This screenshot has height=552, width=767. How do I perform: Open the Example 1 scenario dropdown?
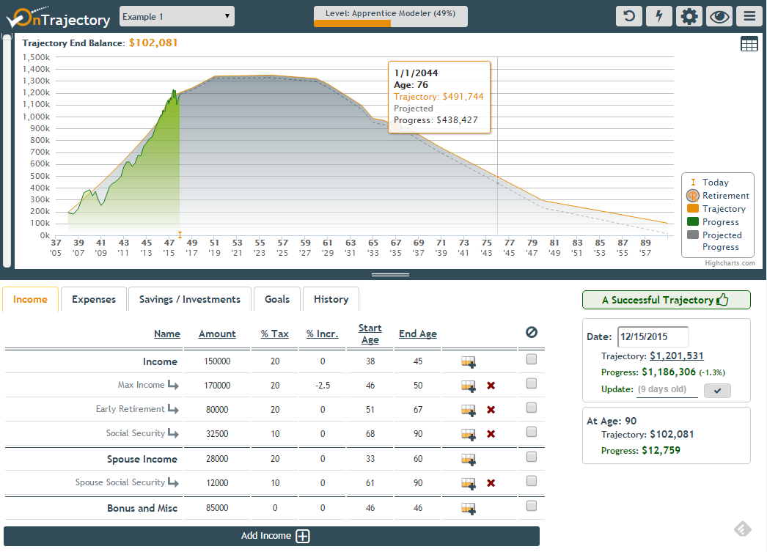point(177,16)
